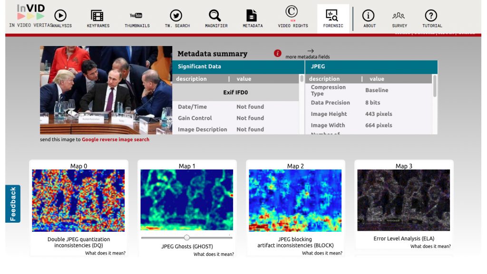This screenshot has height=274, width=487.
Task: Select the Forensic tool icon
Action: [331, 15]
